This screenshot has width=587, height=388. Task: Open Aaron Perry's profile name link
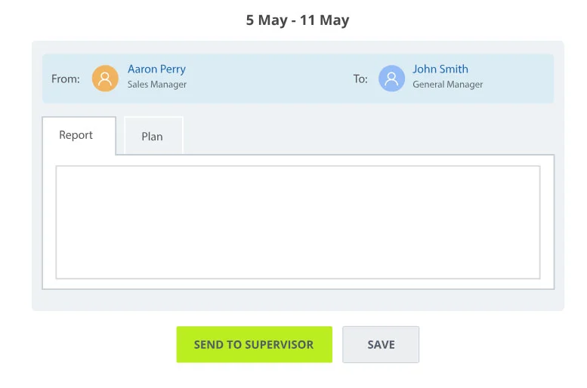tap(156, 69)
